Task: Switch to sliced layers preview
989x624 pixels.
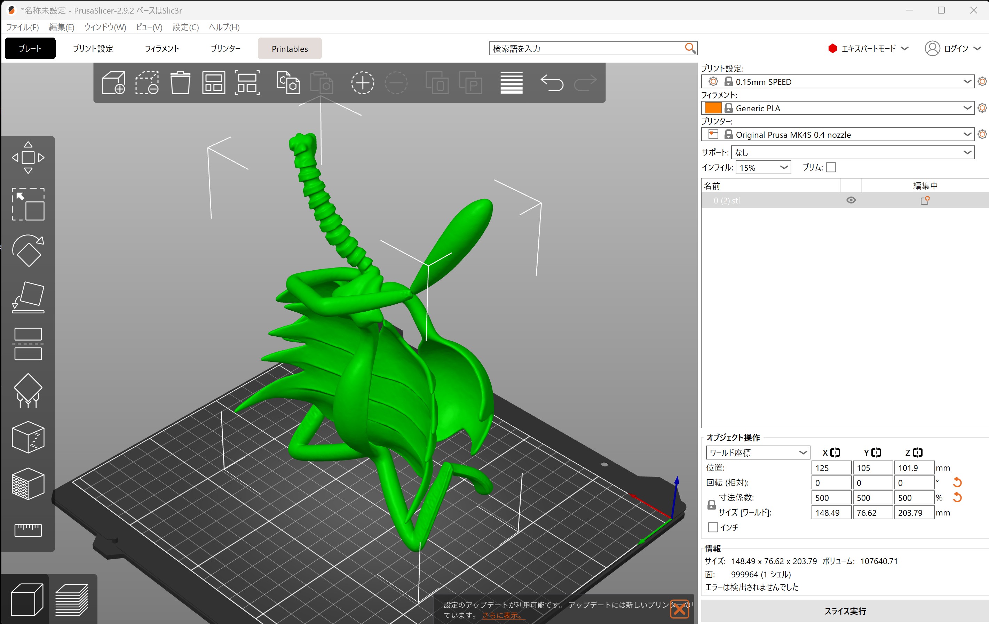Action: [x=72, y=599]
